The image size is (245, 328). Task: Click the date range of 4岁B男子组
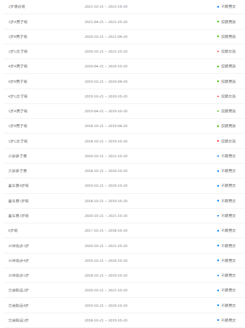(106, 82)
